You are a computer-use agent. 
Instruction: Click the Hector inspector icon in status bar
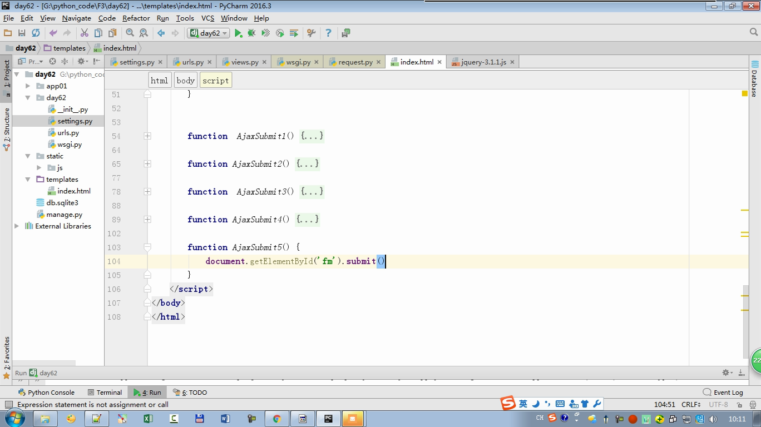click(754, 405)
